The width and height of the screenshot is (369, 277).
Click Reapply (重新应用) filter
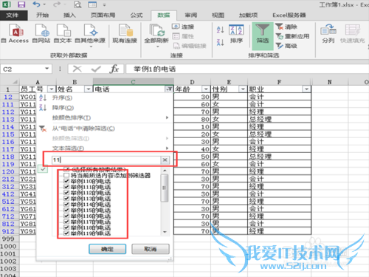pos(292,36)
